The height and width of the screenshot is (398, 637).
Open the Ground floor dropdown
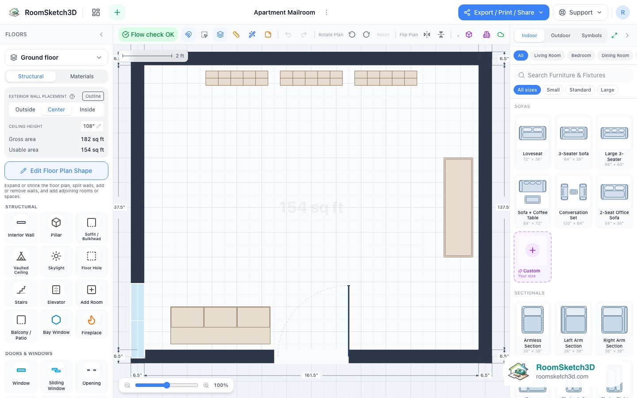point(56,57)
